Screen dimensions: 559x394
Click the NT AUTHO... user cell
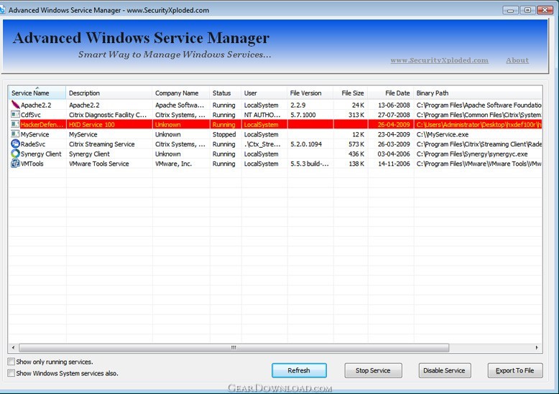tap(262, 115)
